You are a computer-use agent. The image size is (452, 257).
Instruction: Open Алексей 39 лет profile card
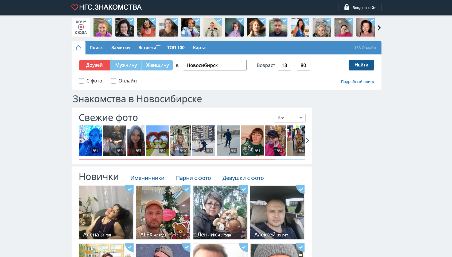[277, 212]
